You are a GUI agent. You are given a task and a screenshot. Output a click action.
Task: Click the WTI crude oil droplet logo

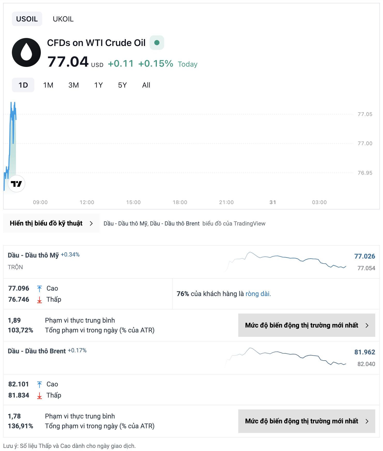coord(26,52)
